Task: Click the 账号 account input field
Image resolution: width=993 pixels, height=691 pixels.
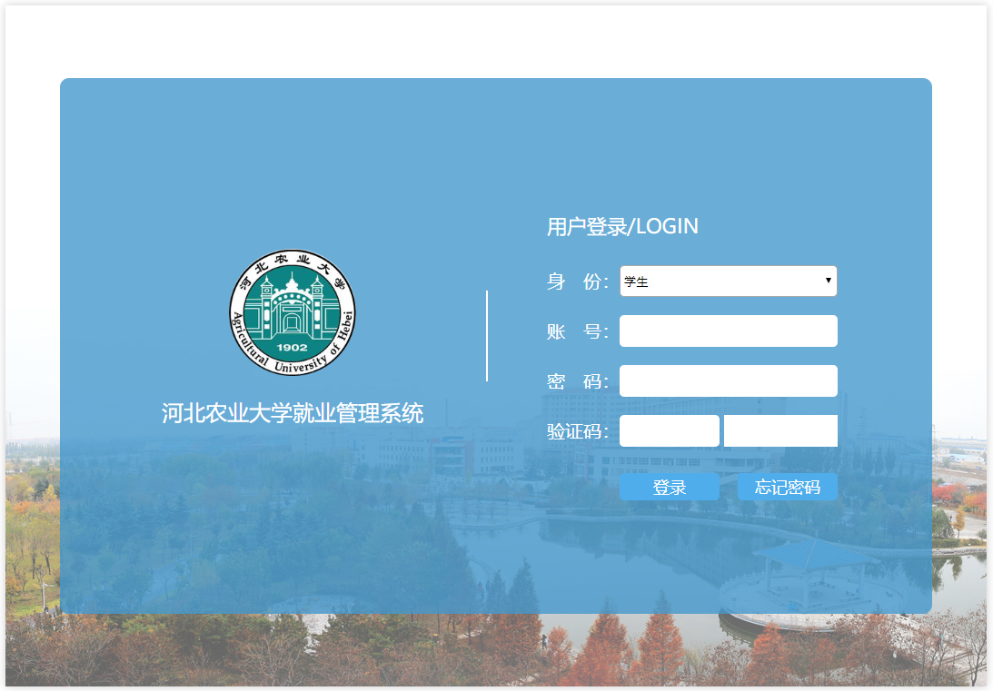Action: pos(729,331)
